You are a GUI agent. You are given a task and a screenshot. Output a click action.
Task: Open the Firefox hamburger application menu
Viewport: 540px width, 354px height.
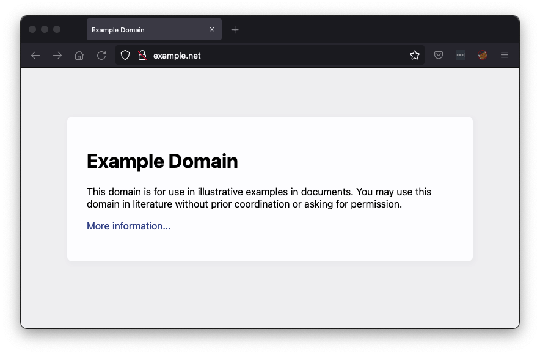[505, 56]
